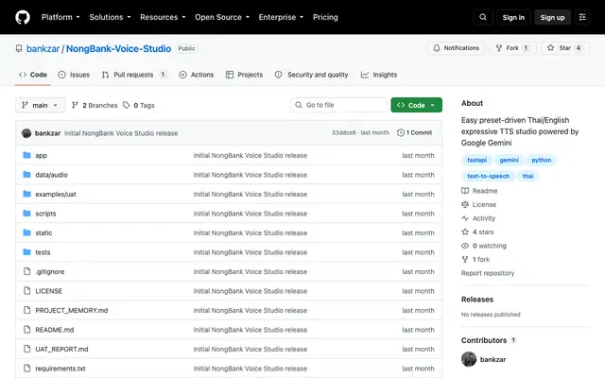Image resolution: width=605 pixels, height=378 pixels.
Task: Expand the Resources menu
Action: 163,17
